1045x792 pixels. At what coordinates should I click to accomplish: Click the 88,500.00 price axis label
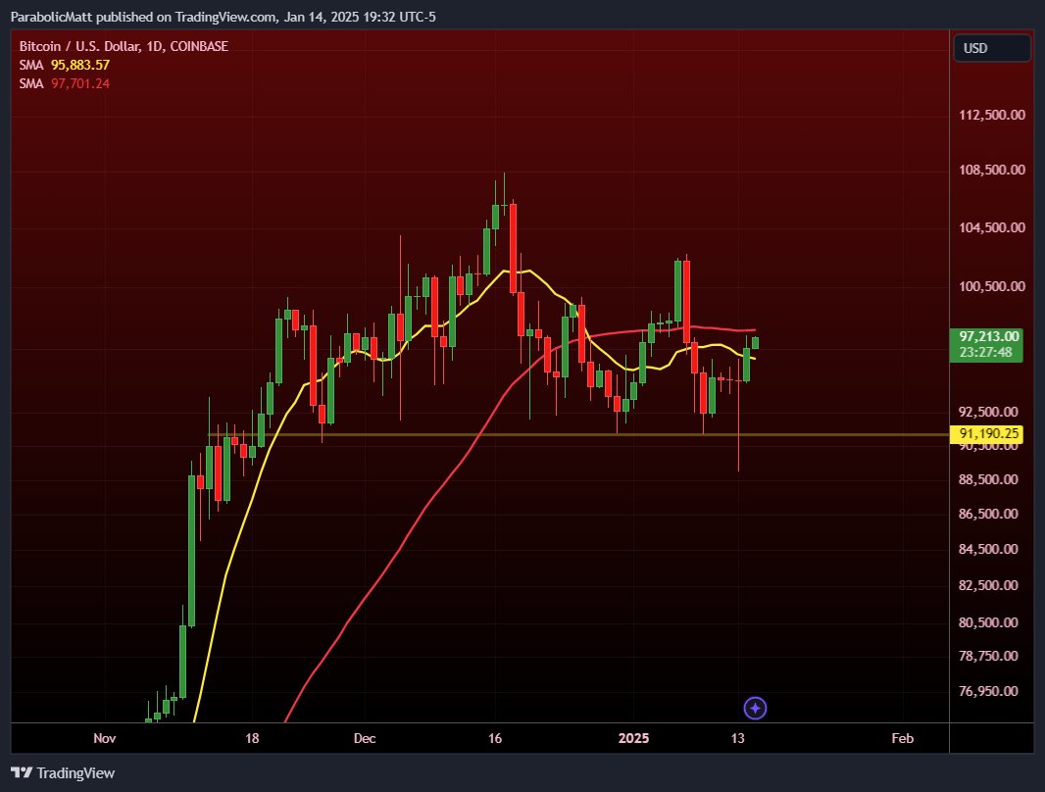pyautogui.click(x=988, y=479)
